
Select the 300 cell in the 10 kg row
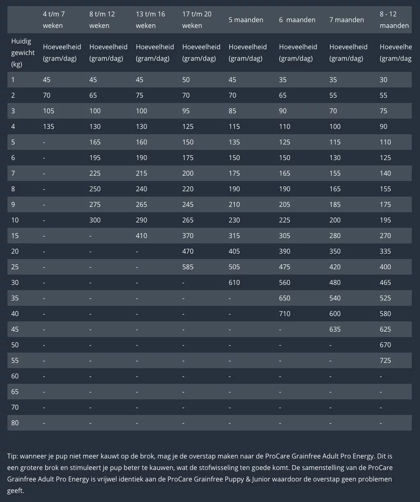coord(95,220)
